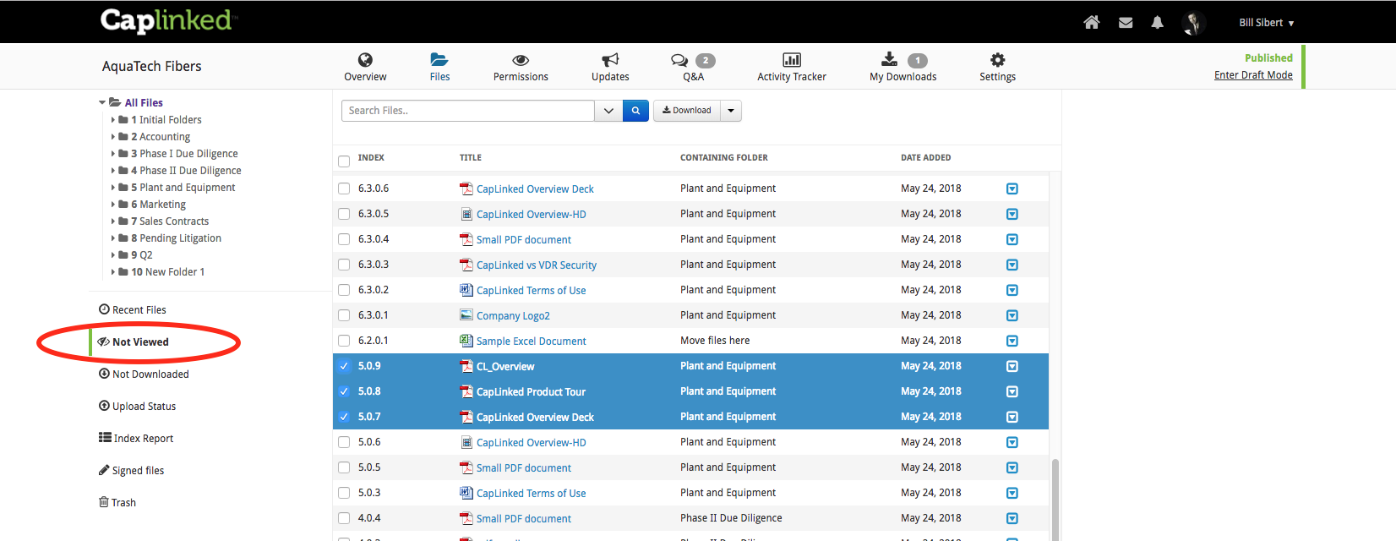Screen dimensions: 1396x541
Task: Open row menu for 6.3.0.2 Terms of Use
Action: pos(1012,290)
